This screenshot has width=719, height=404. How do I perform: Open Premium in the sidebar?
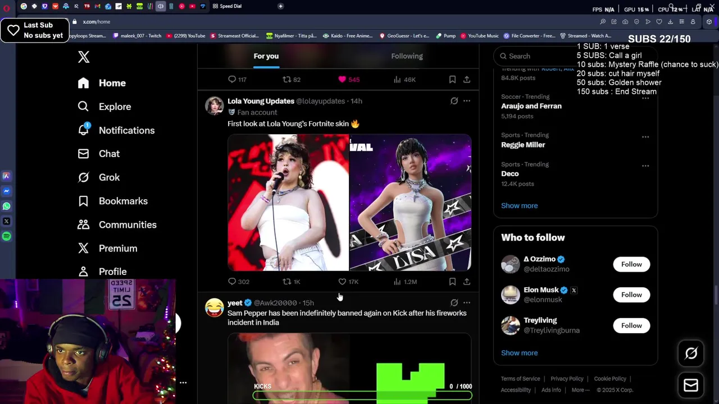tap(107, 248)
